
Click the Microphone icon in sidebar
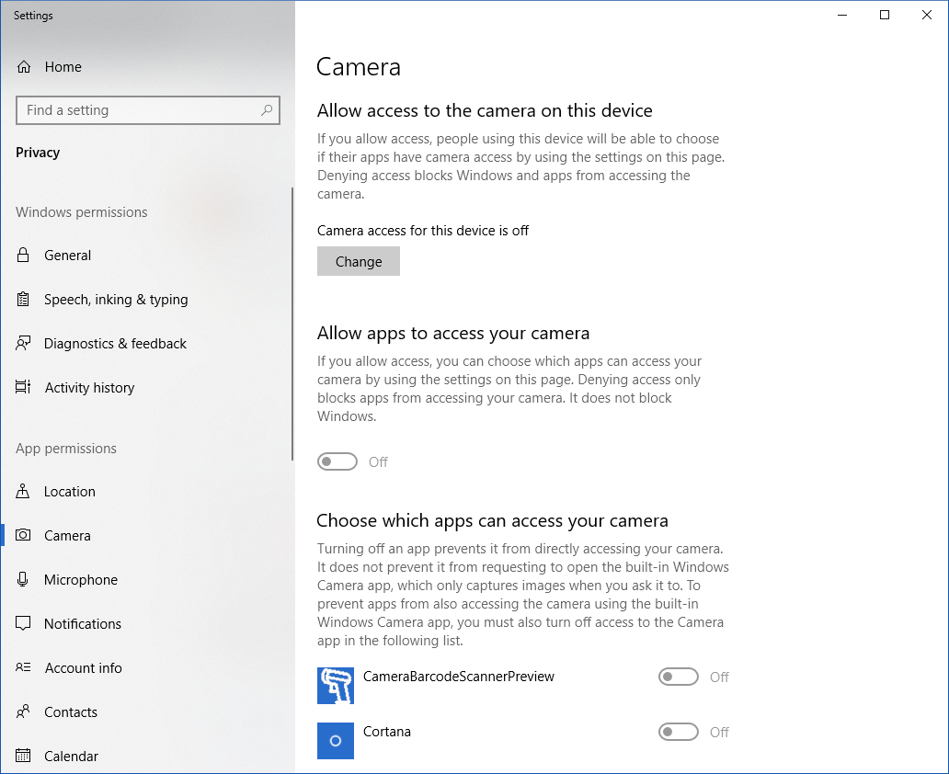24,580
